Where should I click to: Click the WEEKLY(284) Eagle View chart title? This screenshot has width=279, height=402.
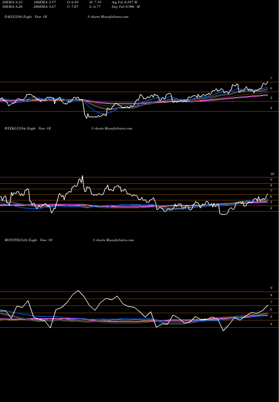(28, 128)
